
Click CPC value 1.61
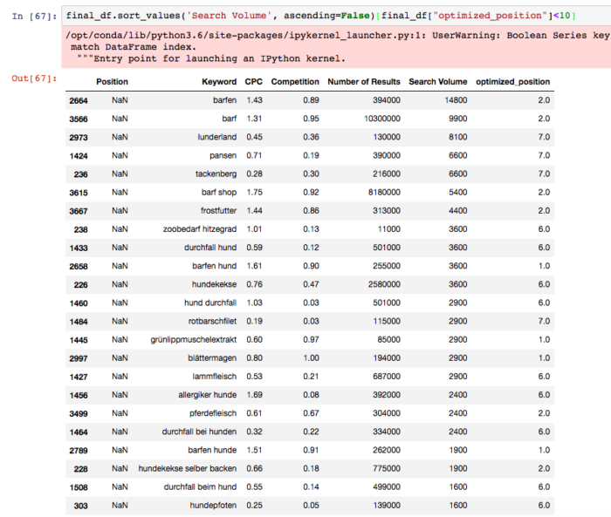(x=255, y=266)
